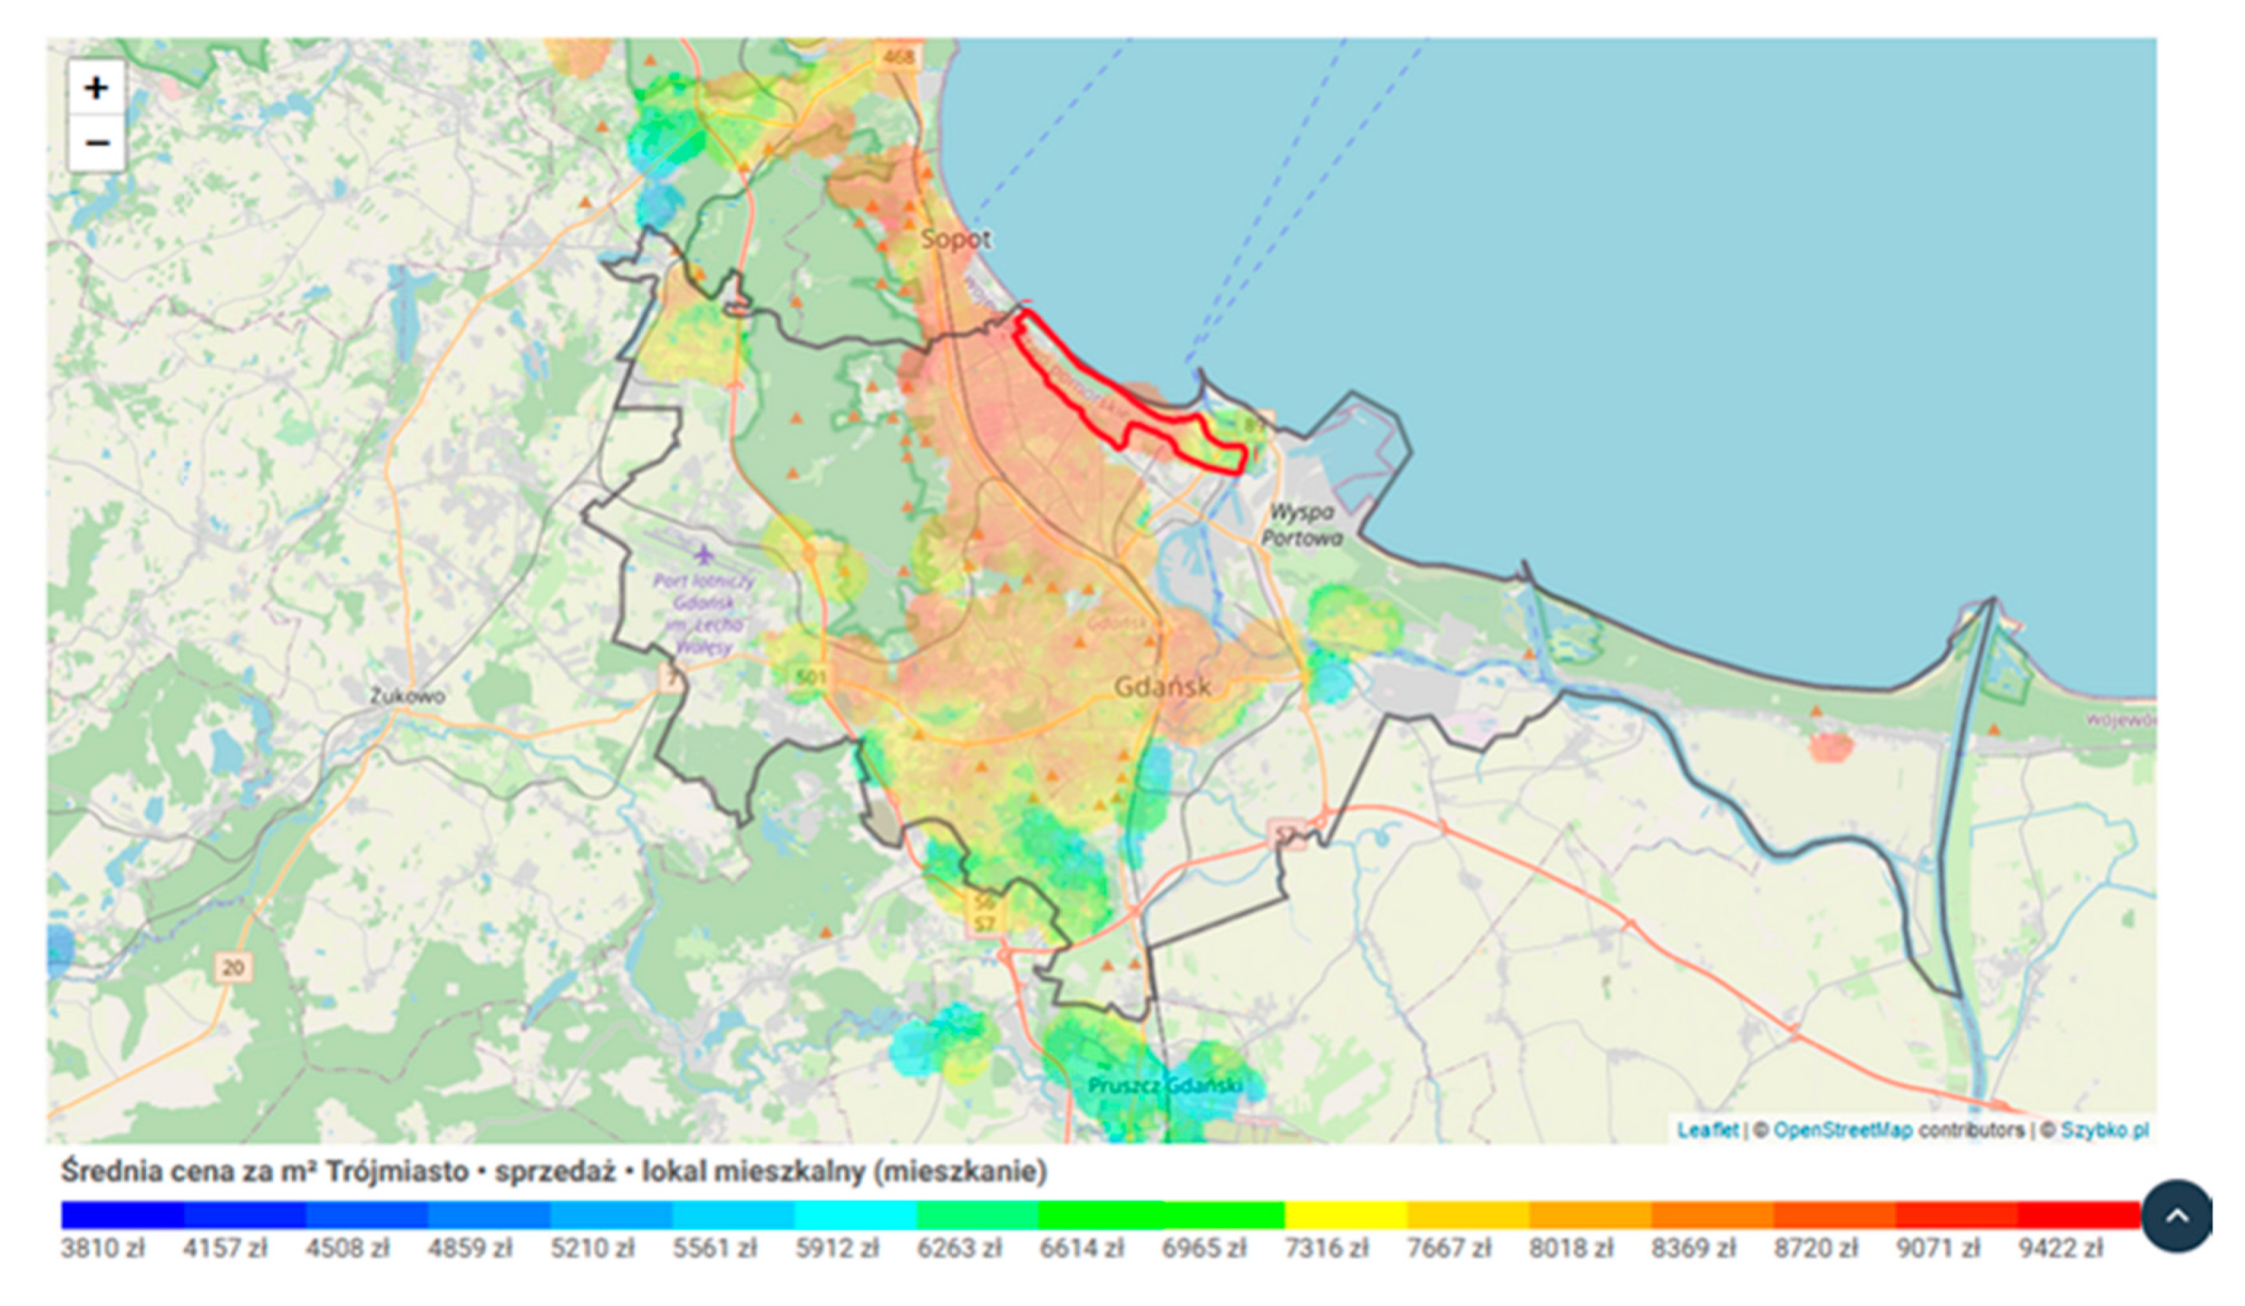This screenshot has width=2245, height=1306.
Task: Click the Gdańsk city label
Action: tap(1161, 687)
